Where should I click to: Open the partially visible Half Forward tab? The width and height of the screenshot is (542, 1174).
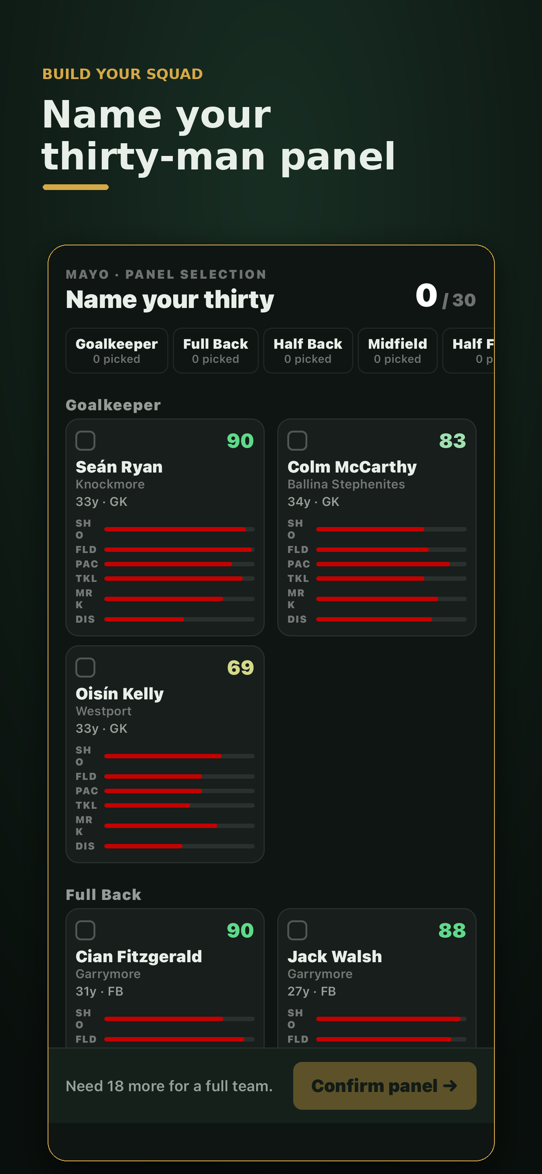[469, 350]
